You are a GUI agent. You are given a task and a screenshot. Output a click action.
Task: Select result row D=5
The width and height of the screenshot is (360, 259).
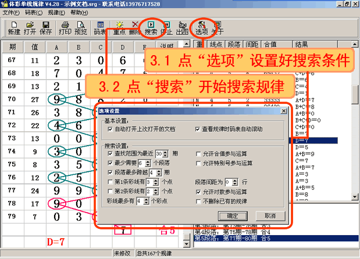pos(301,147)
